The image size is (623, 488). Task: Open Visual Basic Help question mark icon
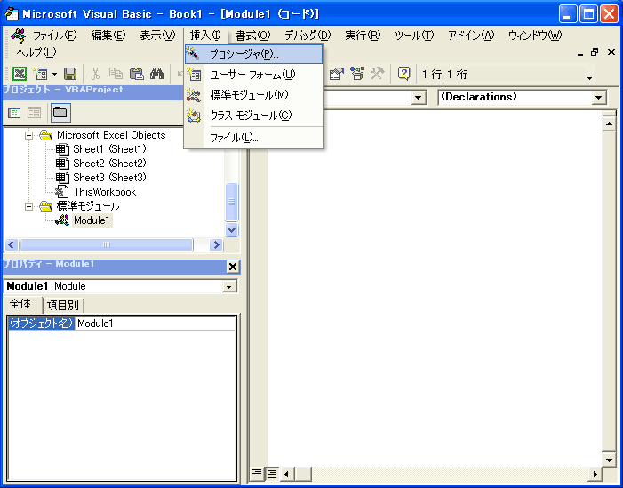click(x=403, y=74)
